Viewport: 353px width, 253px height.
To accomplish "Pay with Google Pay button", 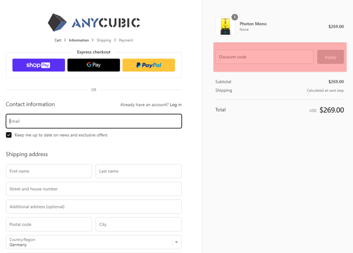I will [x=93, y=65].
